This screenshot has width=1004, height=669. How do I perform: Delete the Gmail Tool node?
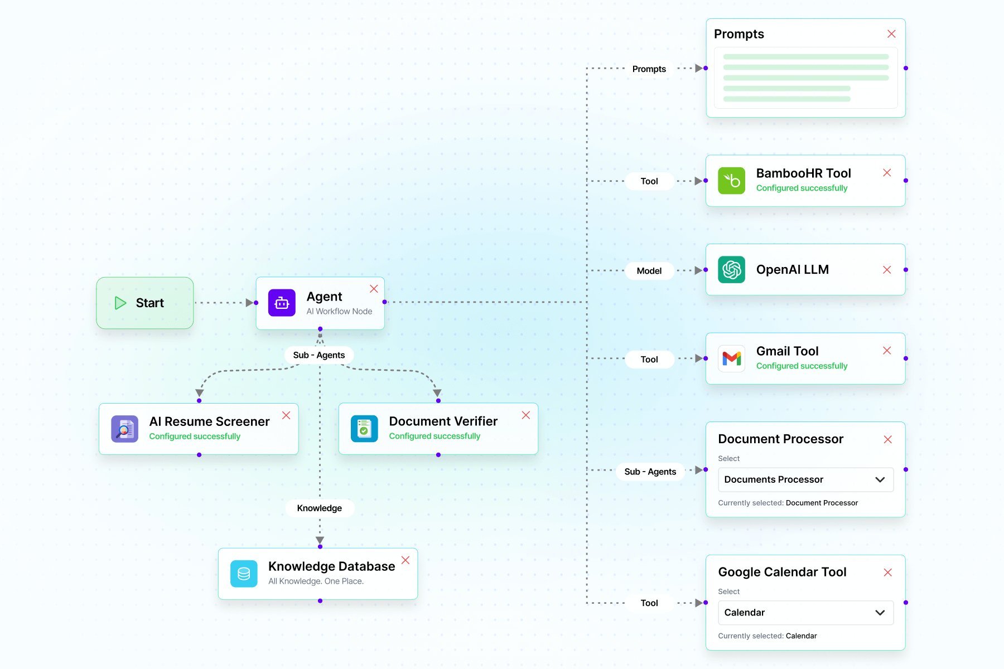point(887,351)
